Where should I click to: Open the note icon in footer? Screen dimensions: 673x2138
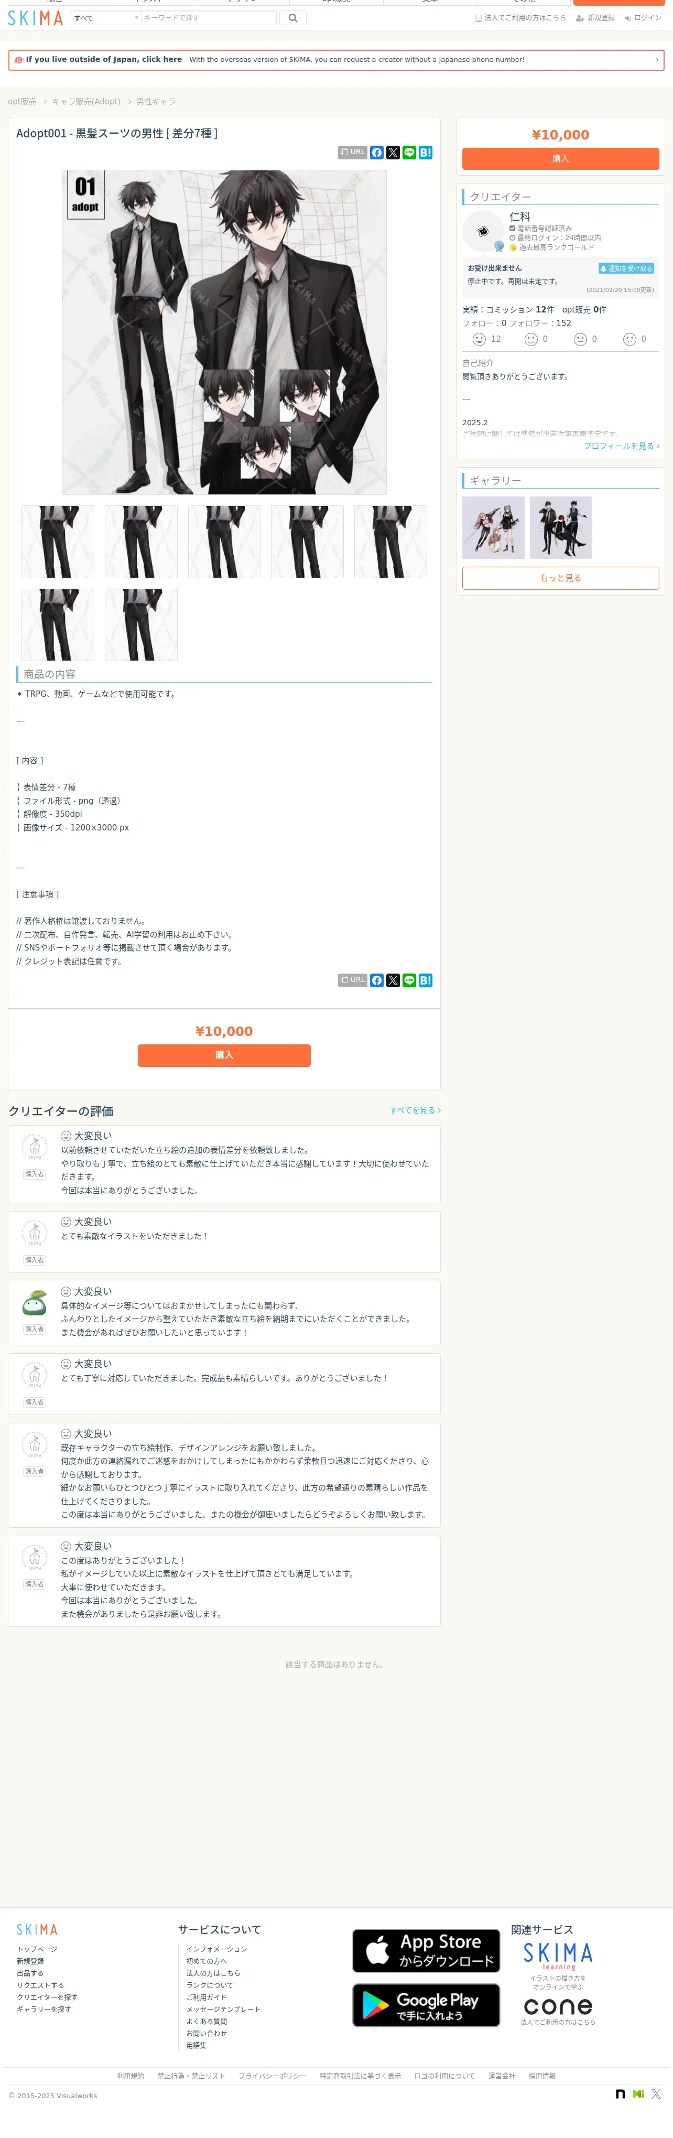pyautogui.click(x=620, y=2094)
